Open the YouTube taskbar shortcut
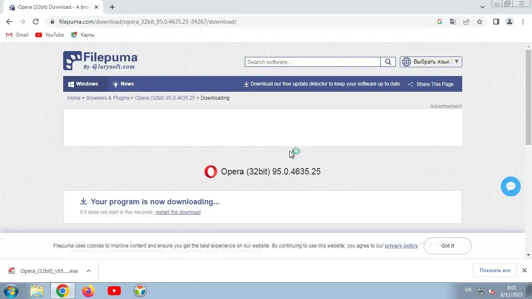532x299 pixels. coord(114,291)
